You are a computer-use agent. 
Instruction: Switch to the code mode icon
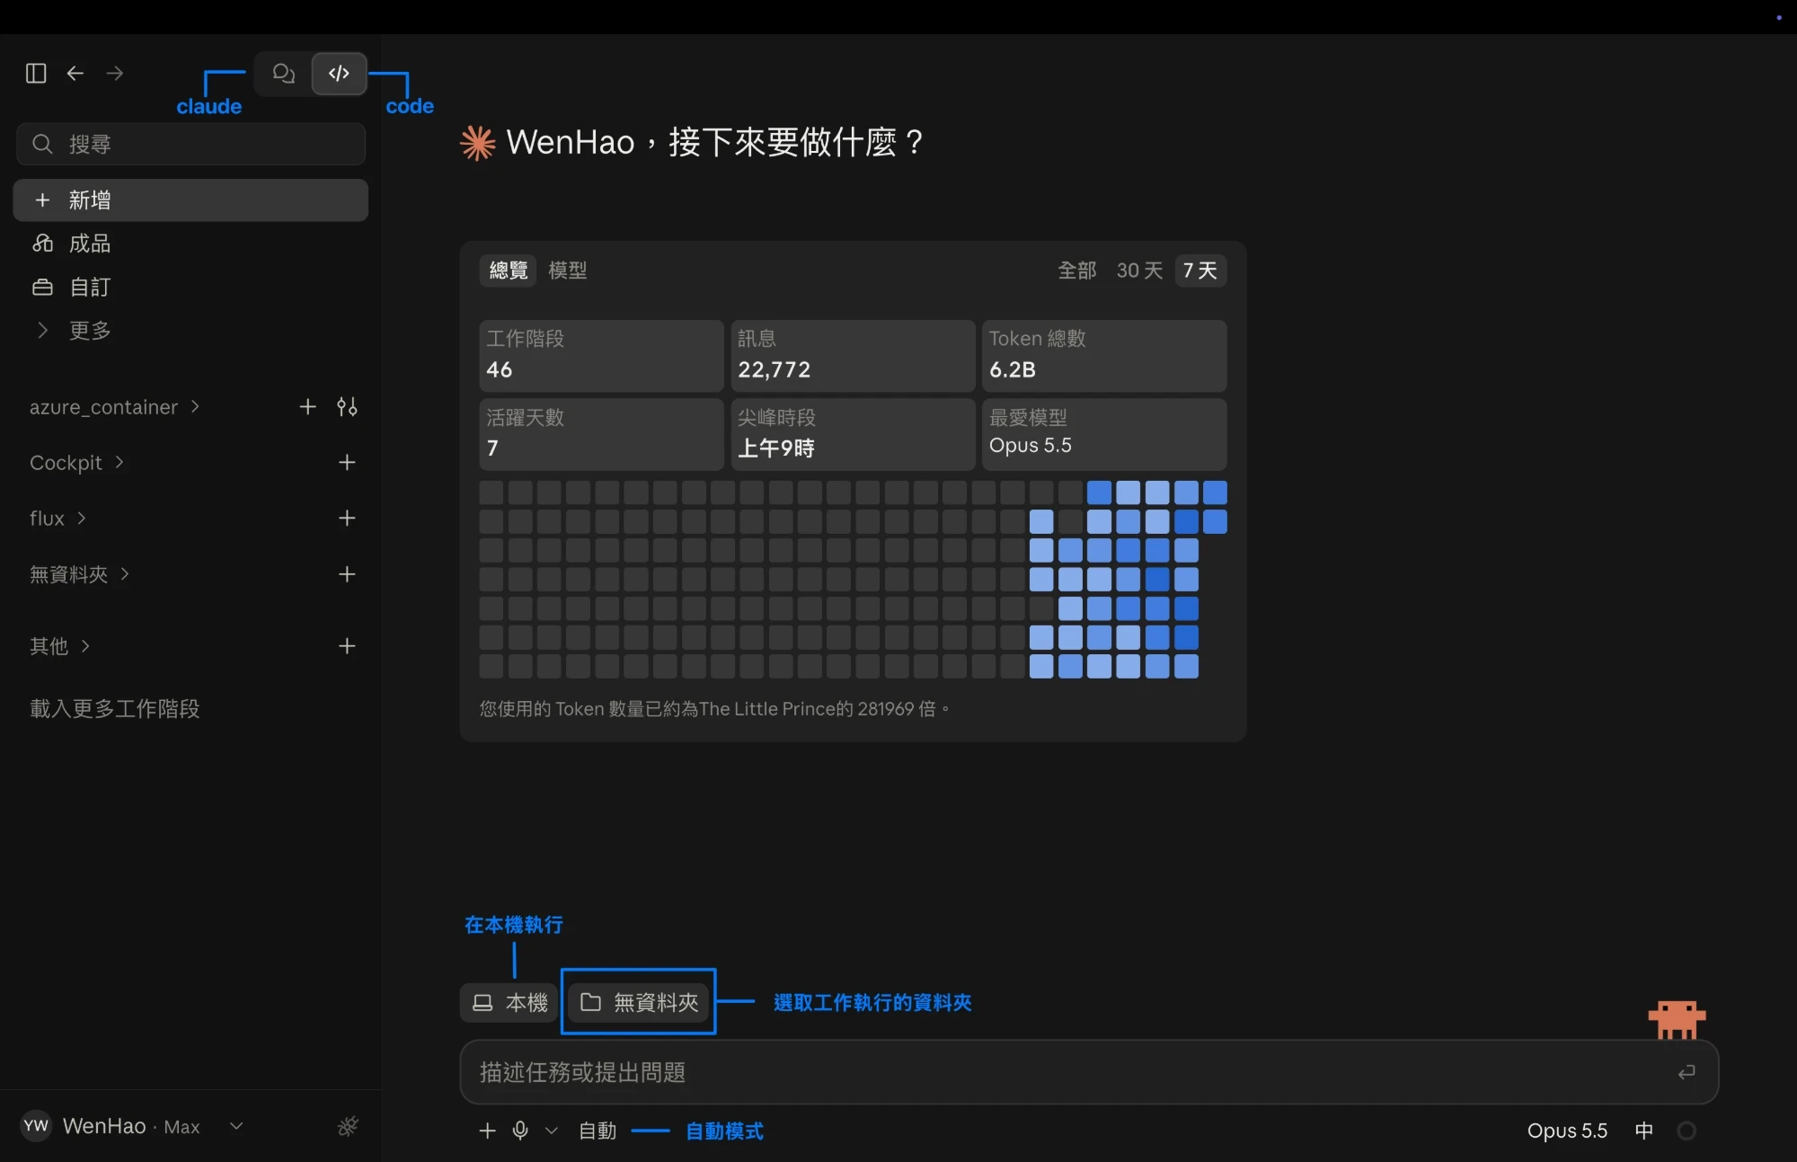pos(339,73)
